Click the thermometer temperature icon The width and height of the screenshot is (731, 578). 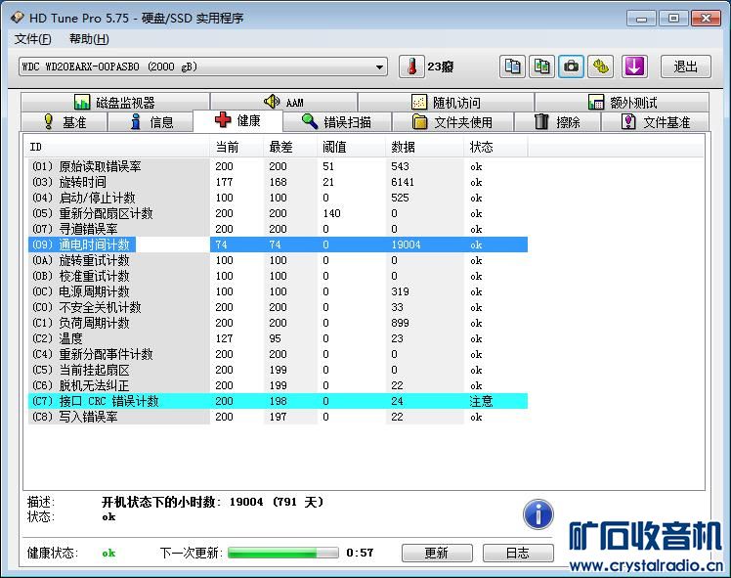click(x=411, y=67)
